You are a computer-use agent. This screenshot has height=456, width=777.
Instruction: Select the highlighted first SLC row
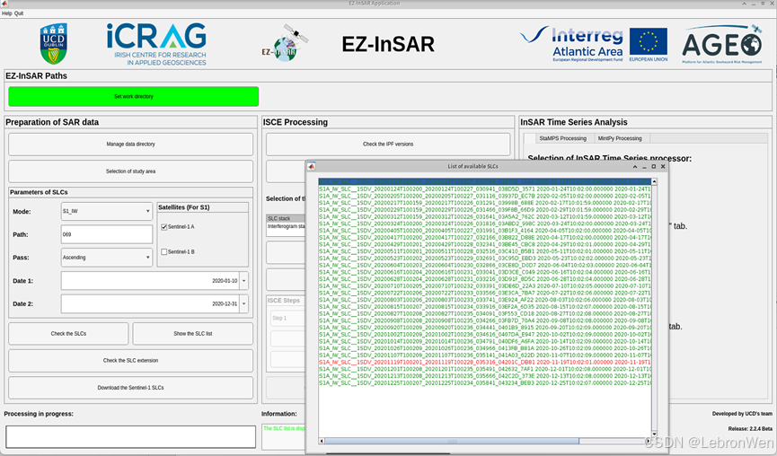coord(485,181)
